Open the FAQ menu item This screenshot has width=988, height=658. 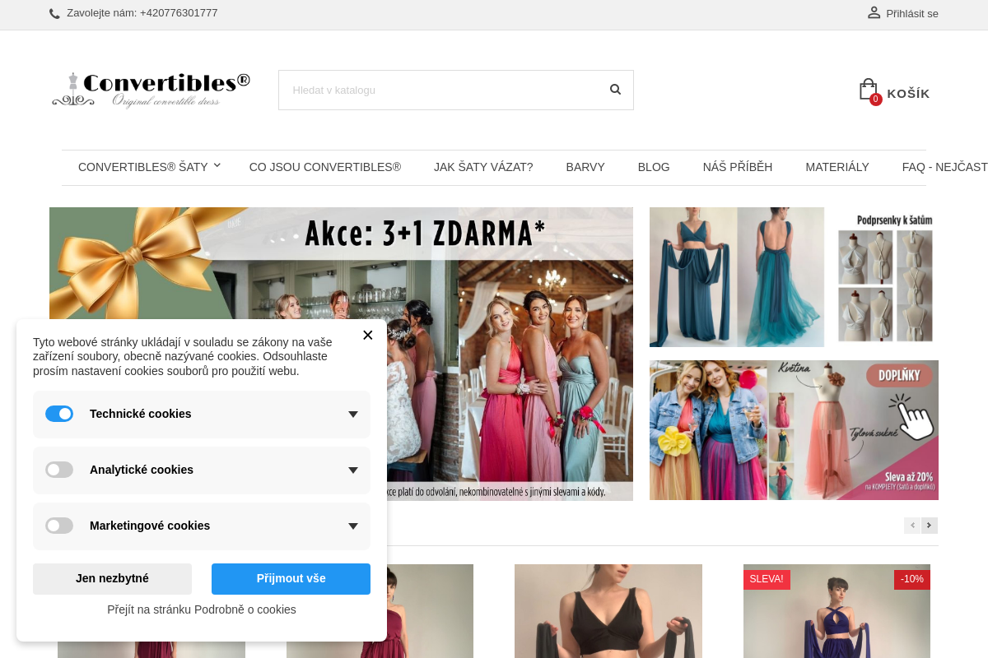pos(944,167)
